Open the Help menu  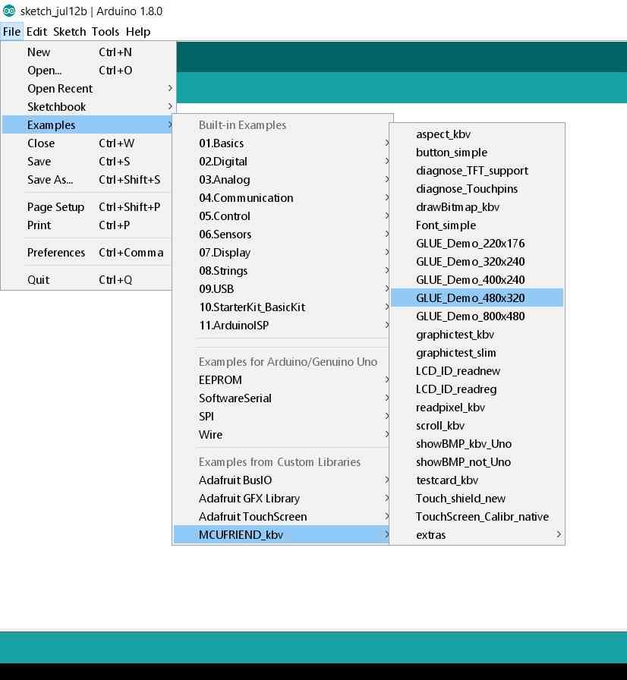click(x=138, y=32)
